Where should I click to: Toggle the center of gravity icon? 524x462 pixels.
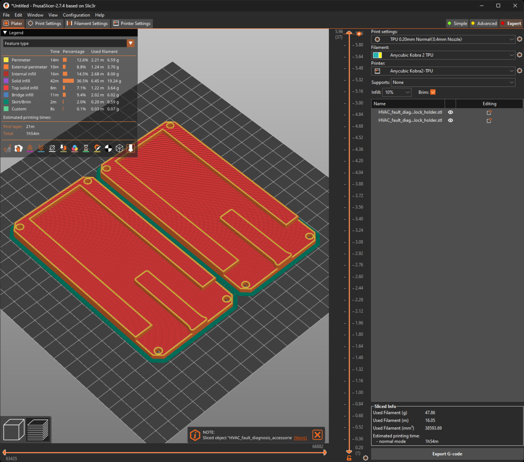[x=108, y=148]
